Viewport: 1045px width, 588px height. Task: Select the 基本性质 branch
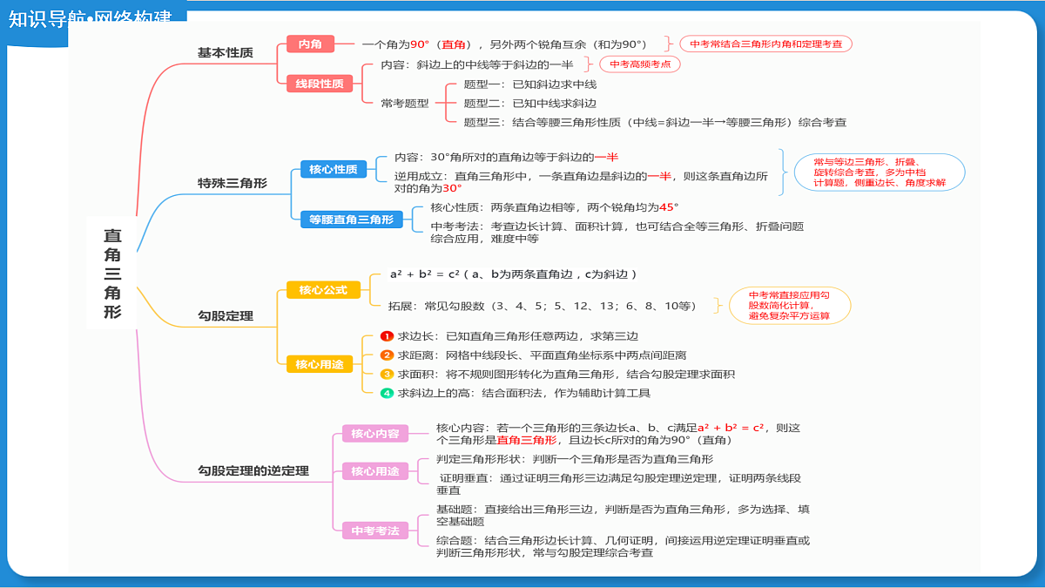pos(225,53)
